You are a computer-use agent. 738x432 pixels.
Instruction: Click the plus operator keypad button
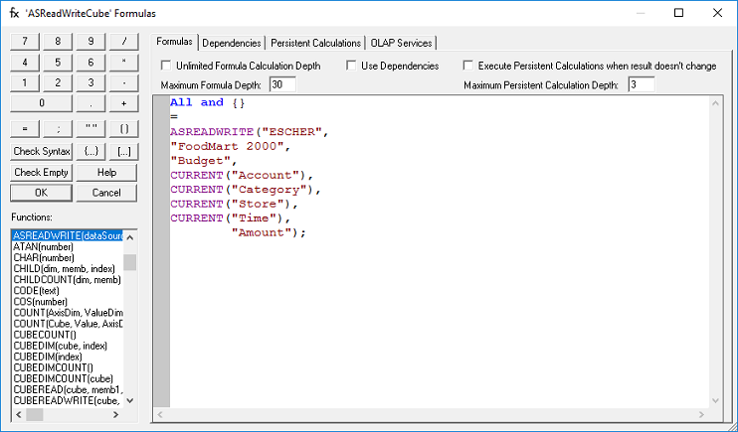pyautogui.click(x=123, y=103)
